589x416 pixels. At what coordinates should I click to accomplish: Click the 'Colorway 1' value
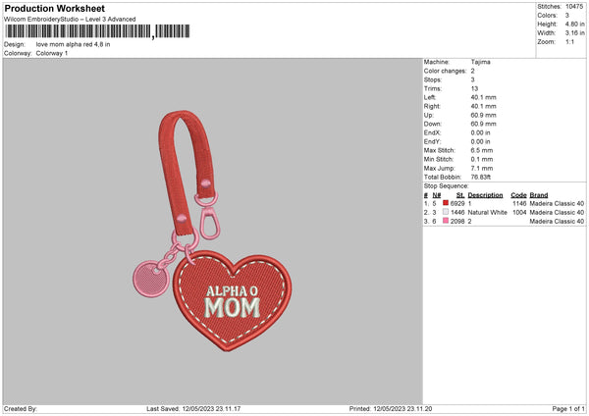52,53
